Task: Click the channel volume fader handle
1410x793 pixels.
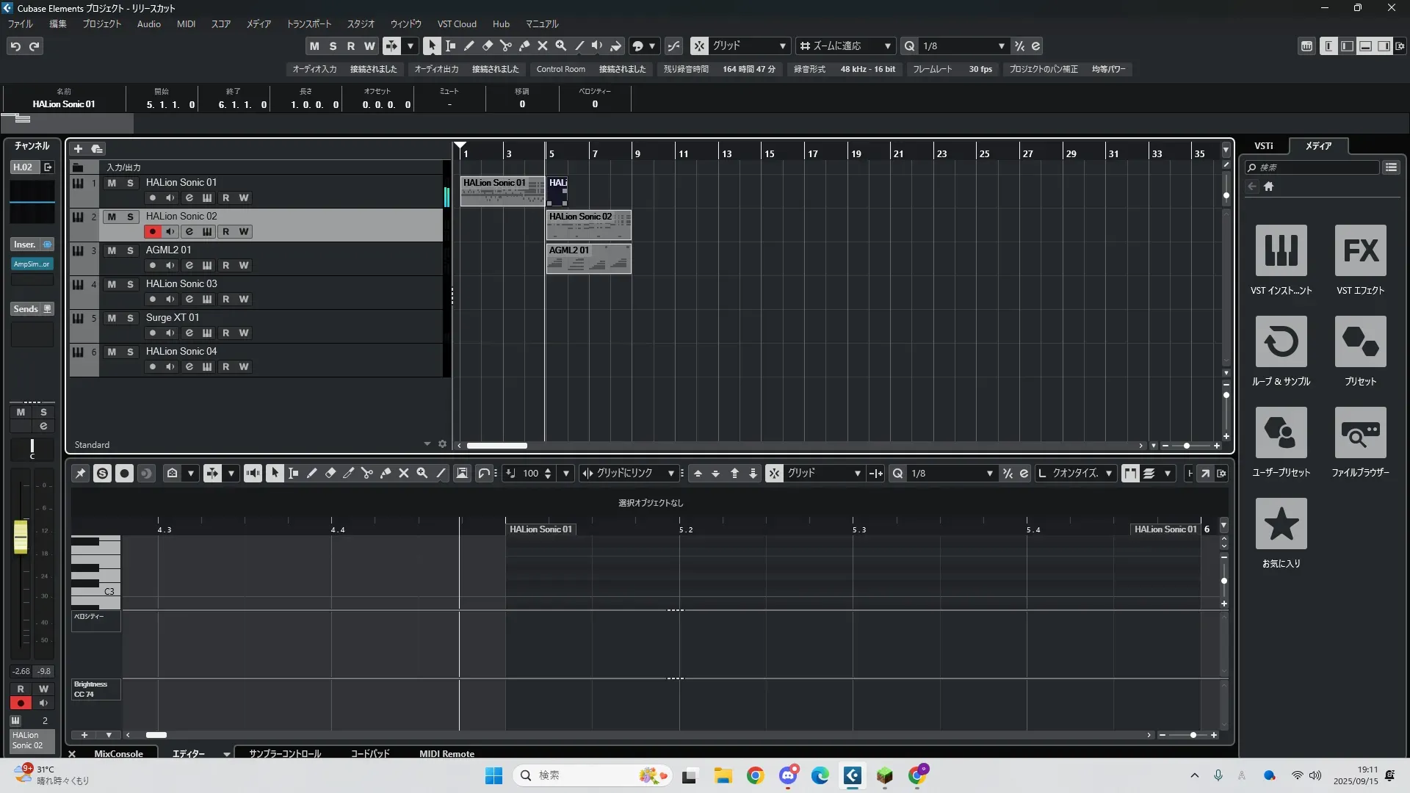Action: pyautogui.click(x=21, y=537)
